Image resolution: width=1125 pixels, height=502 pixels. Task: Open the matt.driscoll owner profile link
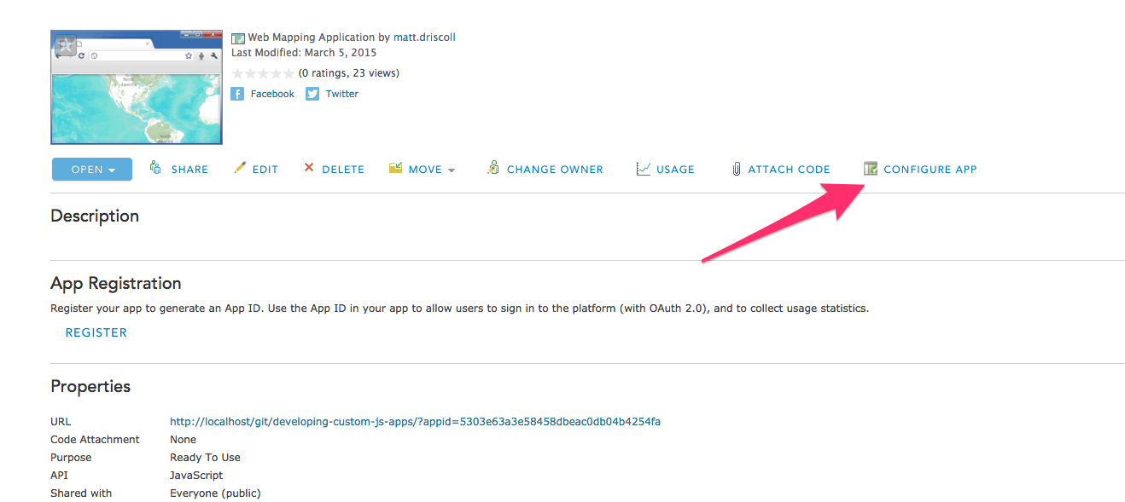point(424,38)
